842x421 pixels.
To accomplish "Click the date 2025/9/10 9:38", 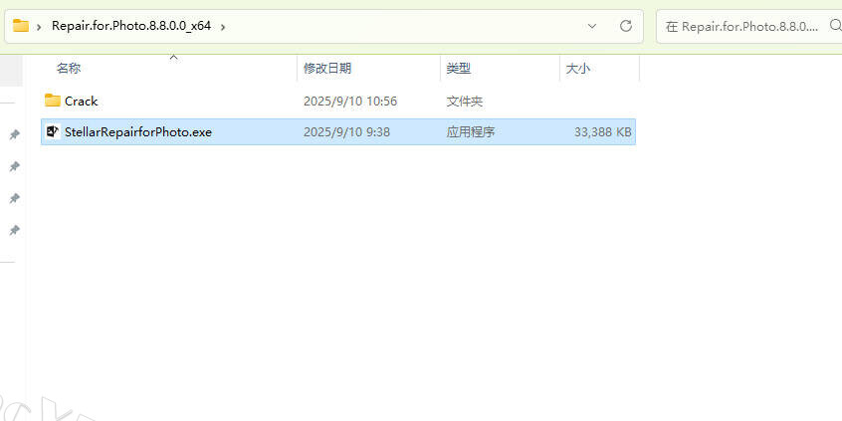I will click(x=347, y=131).
